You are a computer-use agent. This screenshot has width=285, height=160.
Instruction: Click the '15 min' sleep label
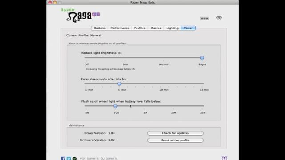[204, 90]
